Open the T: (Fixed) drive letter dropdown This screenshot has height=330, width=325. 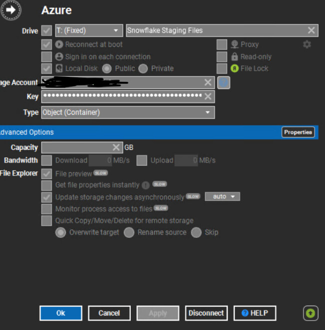coord(89,30)
